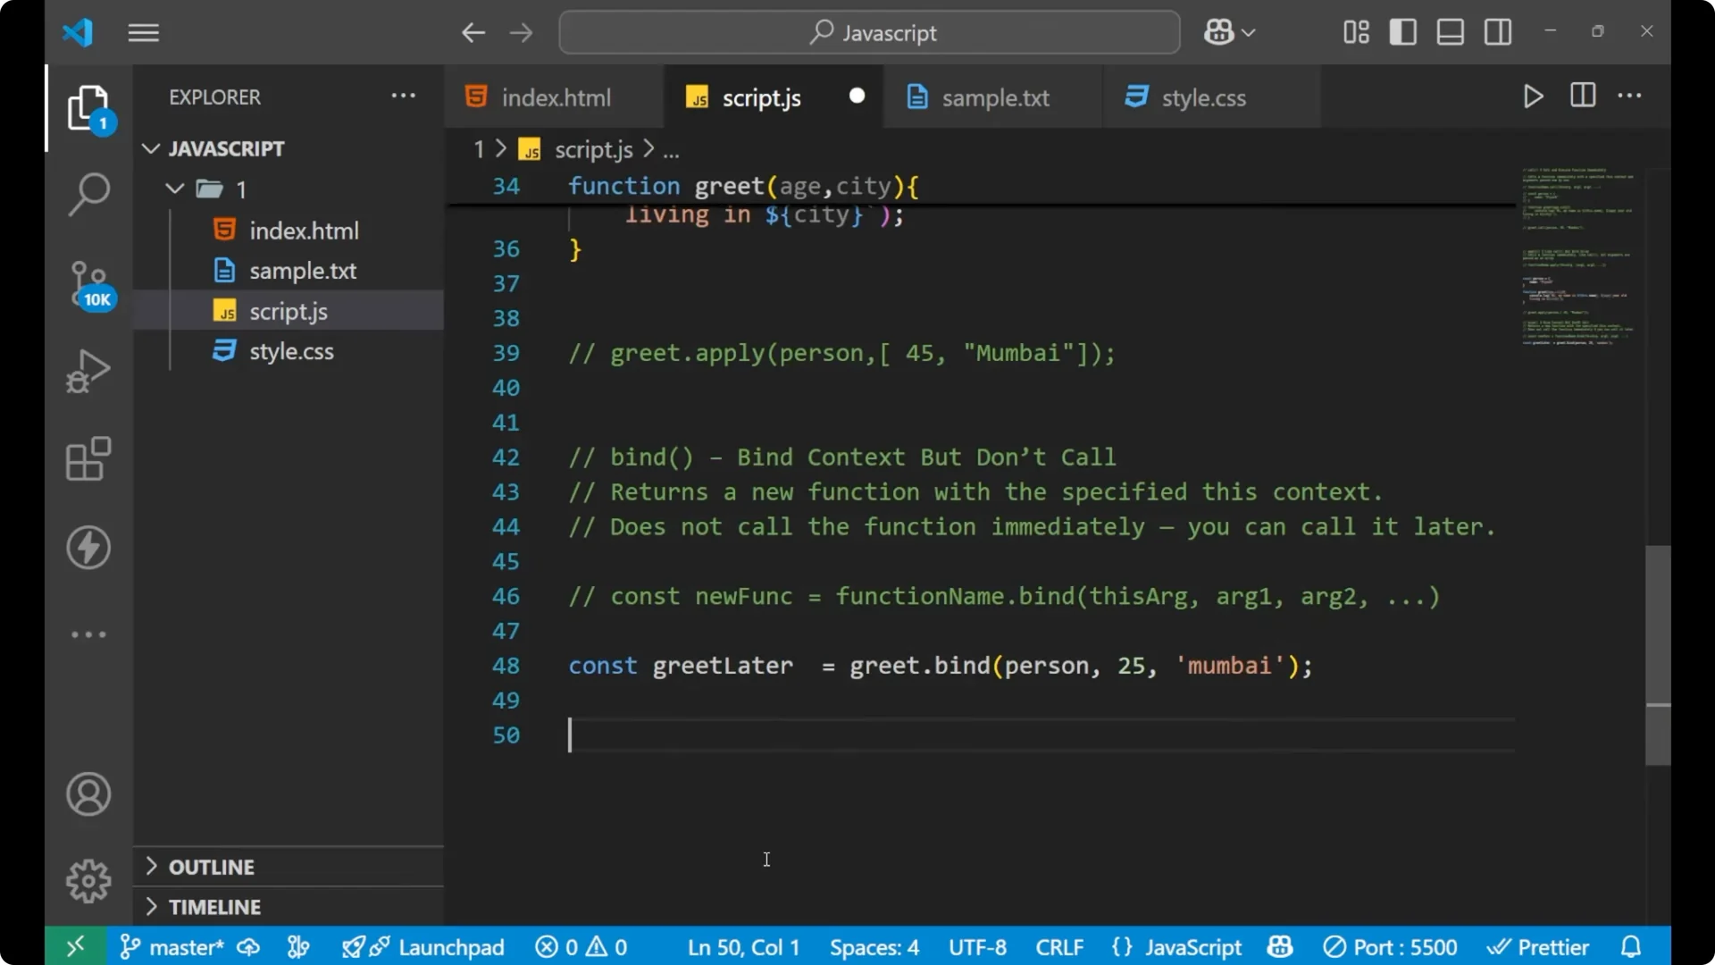Run the script.js file
1715x965 pixels.
(1533, 96)
